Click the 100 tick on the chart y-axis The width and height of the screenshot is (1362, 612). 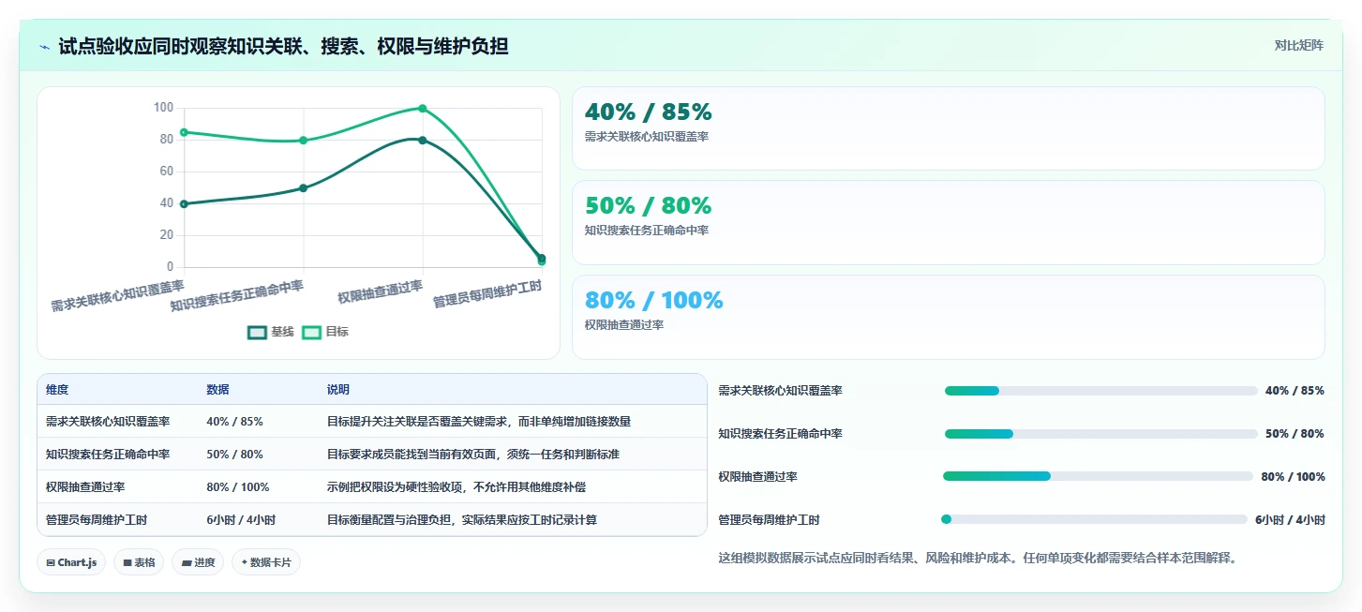(x=163, y=108)
